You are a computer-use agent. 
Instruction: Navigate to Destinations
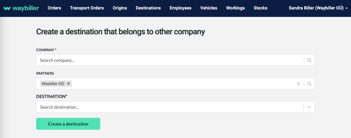[x=148, y=8]
